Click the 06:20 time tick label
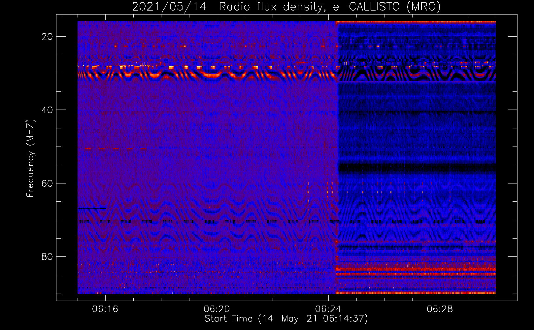This screenshot has height=330, width=534. coord(217,309)
